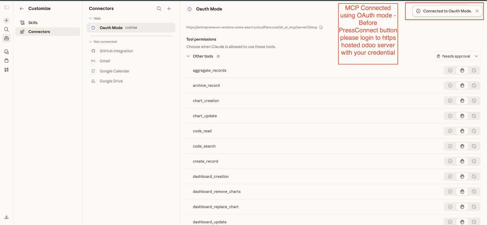
Task: Open the Skills section
Action: [x=33, y=23]
